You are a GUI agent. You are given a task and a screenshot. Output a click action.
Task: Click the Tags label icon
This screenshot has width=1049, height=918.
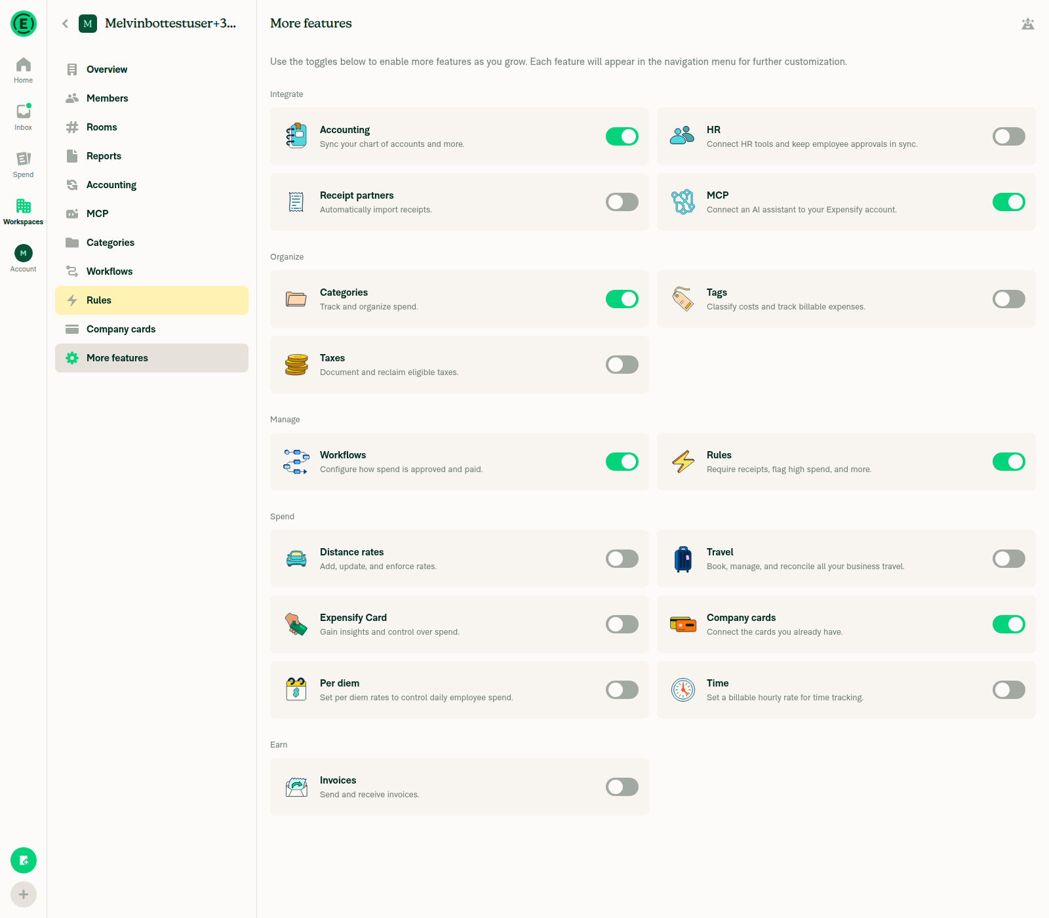pos(683,299)
